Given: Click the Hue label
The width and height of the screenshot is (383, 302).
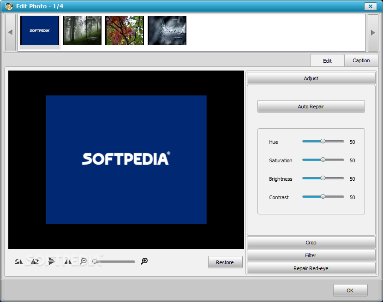Looking at the screenshot, I should tap(273, 142).
